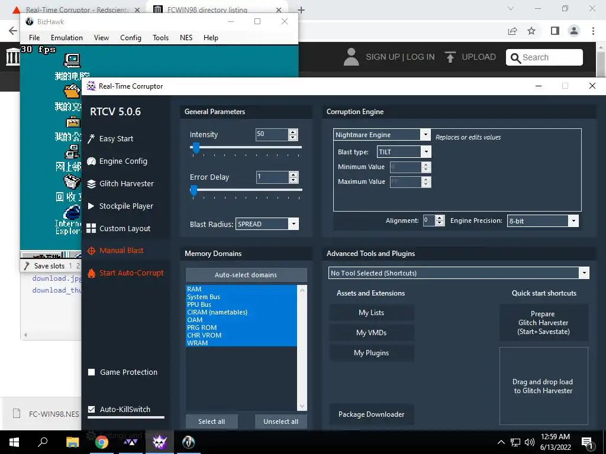Click Internet Explorer icon in BizHawk

72,212
